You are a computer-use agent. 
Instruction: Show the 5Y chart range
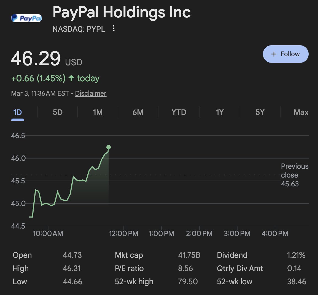pyautogui.click(x=260, y=112)
